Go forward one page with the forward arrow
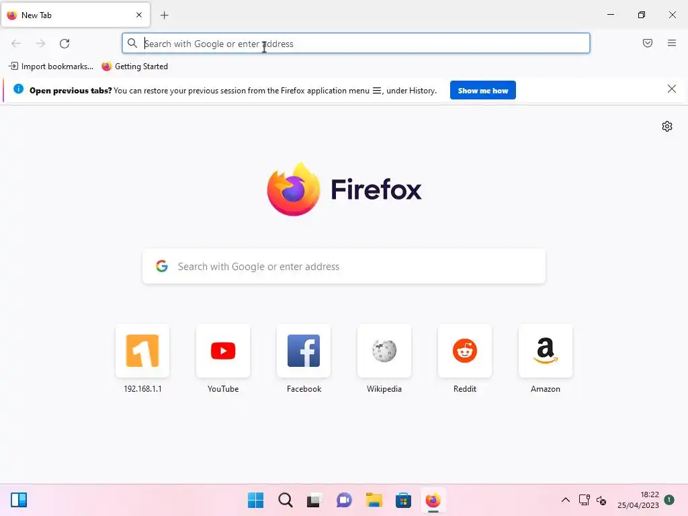The image size is (688, 516). pos(40,44)
